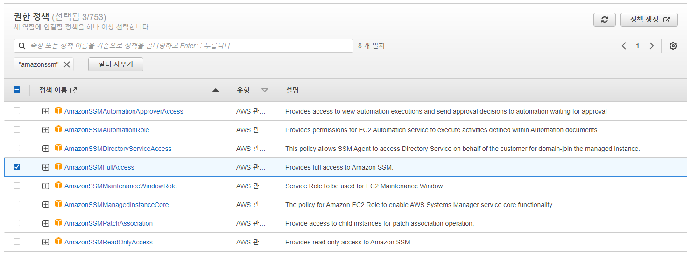Focus the policy filter search field
This screenshot has width=698, height=264.
183,46
